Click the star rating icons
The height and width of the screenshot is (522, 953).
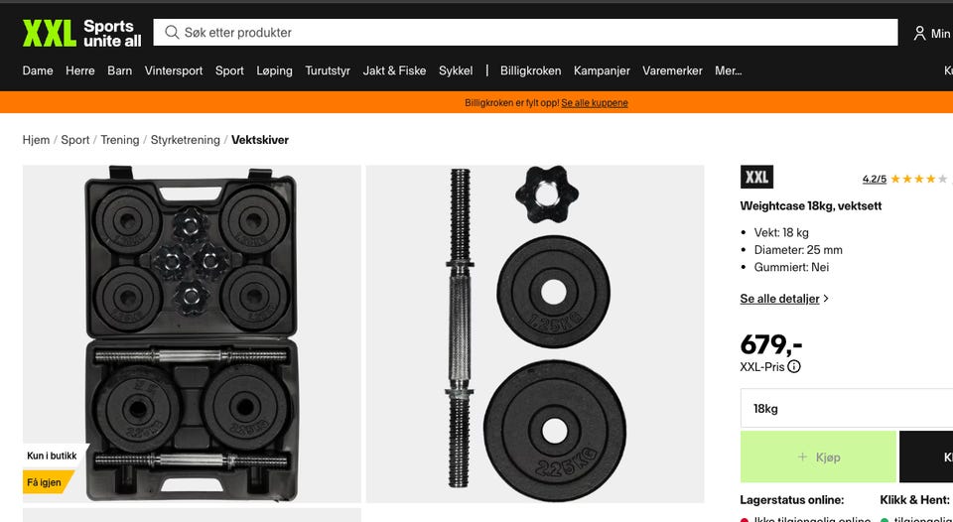tap(919, 179)
